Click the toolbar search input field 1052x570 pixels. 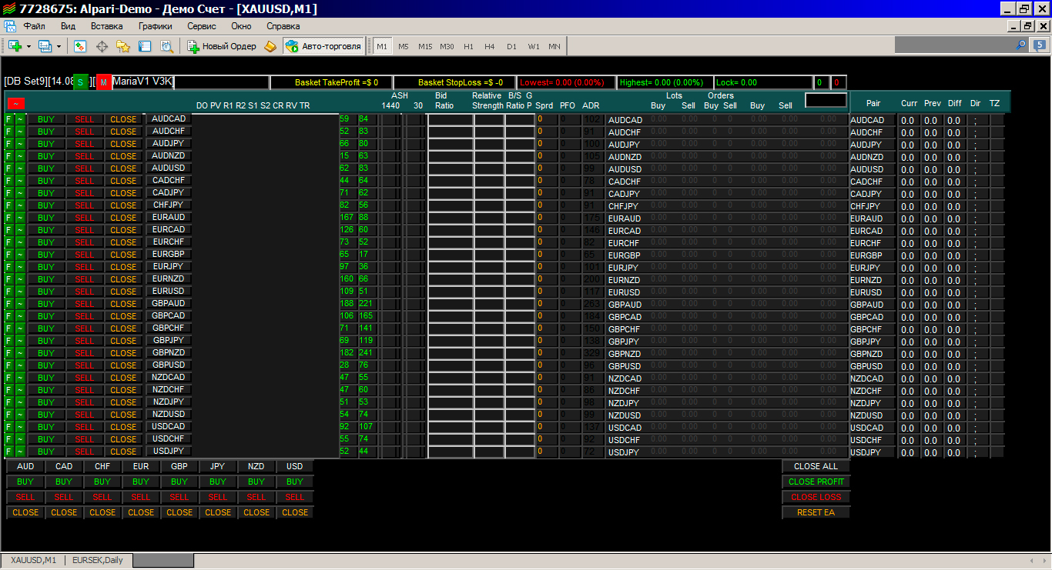[x=953, y=45]
